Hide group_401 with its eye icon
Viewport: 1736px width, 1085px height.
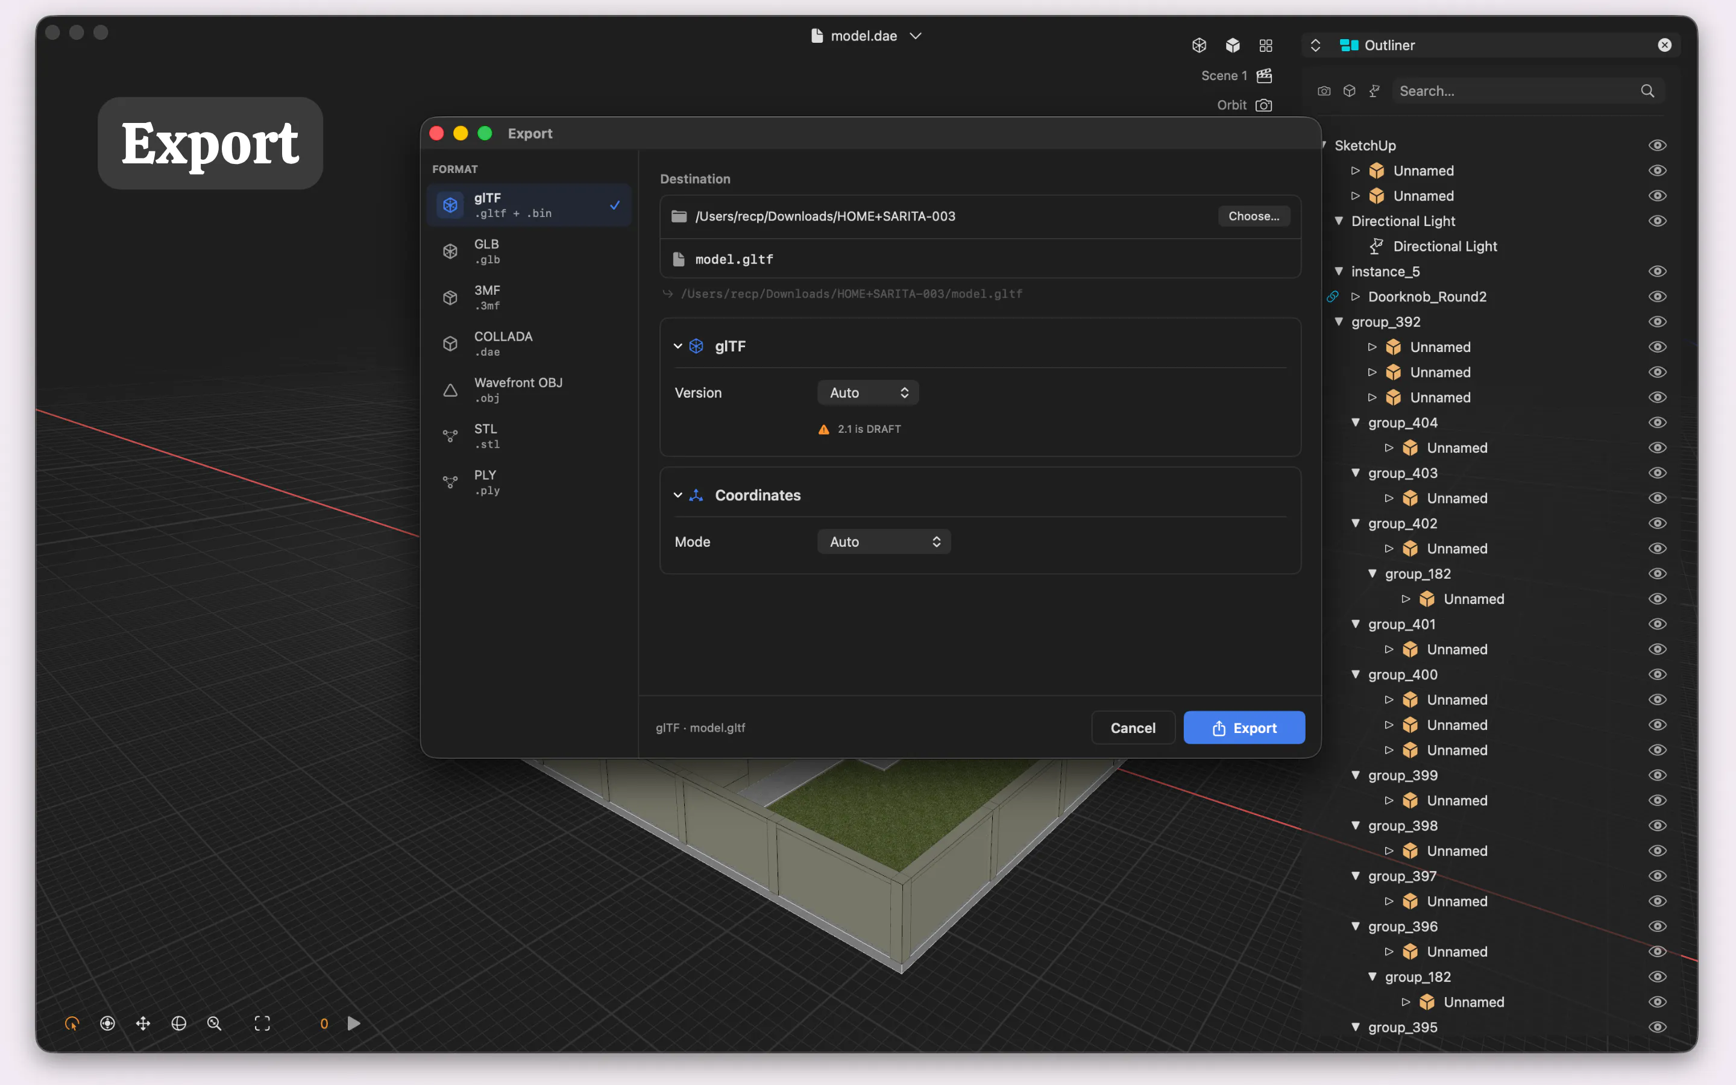[1657, 624]
